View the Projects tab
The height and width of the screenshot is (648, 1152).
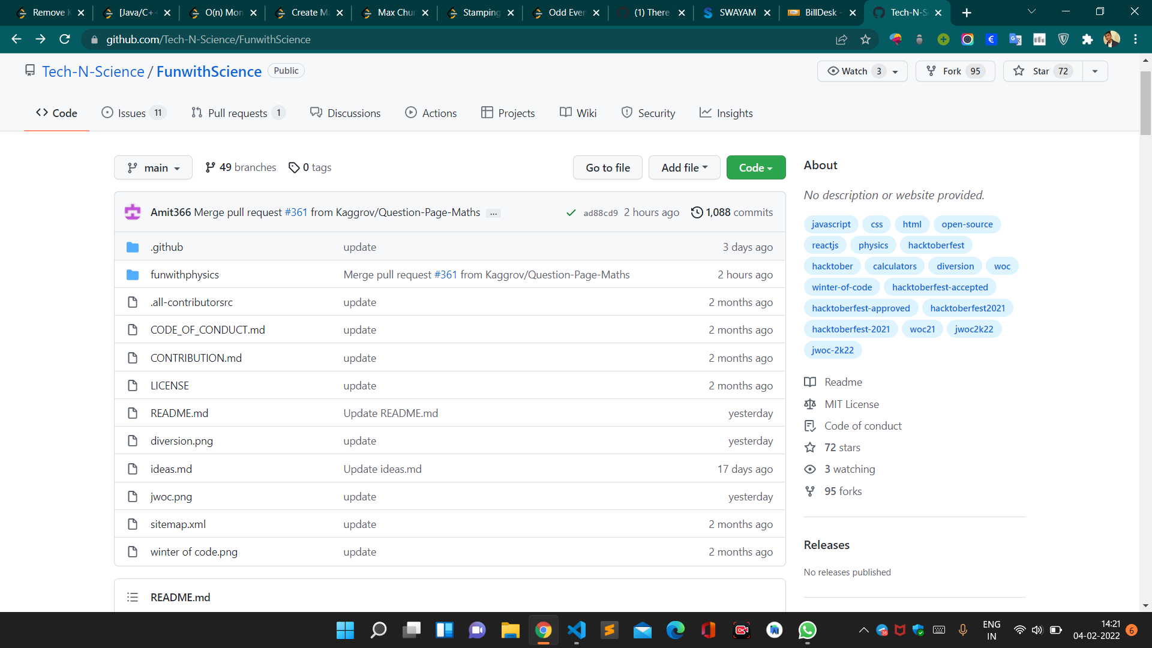[508, 113]
